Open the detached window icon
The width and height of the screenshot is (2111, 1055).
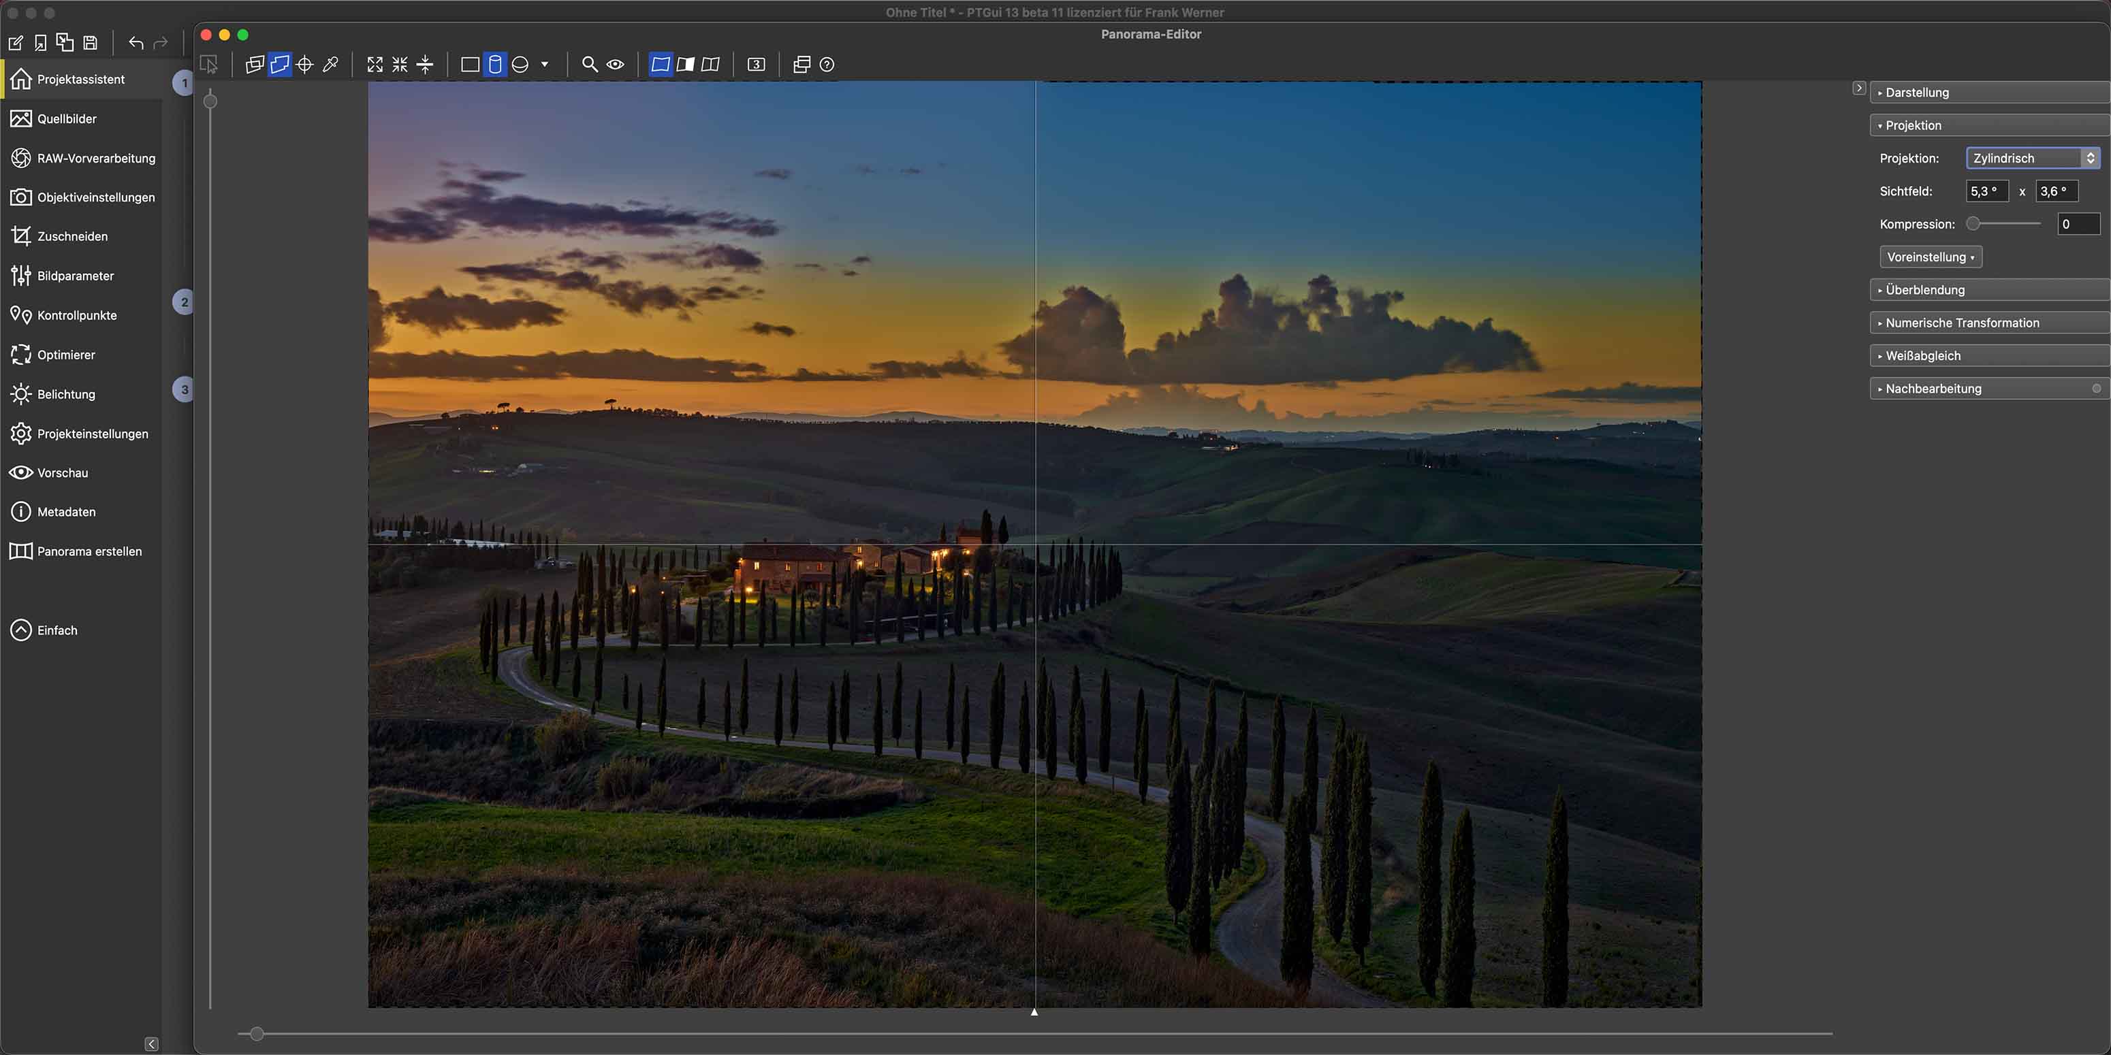pyautogui.click(x=802, y=65)
